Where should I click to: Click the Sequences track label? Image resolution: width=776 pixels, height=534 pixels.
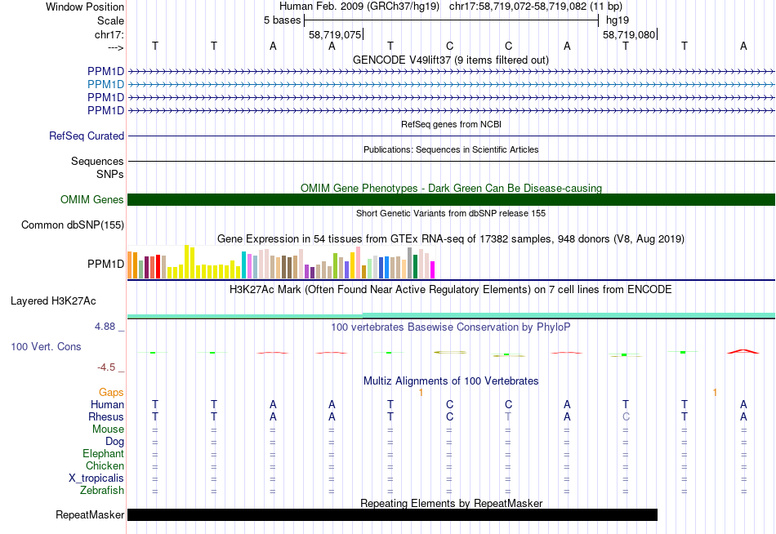(97, 162)
